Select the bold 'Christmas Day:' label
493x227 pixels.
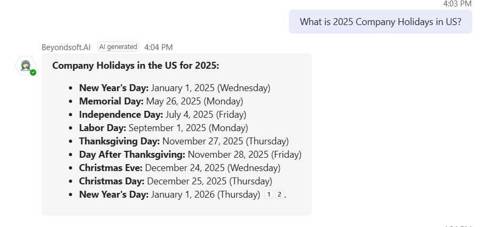[112, 181]
